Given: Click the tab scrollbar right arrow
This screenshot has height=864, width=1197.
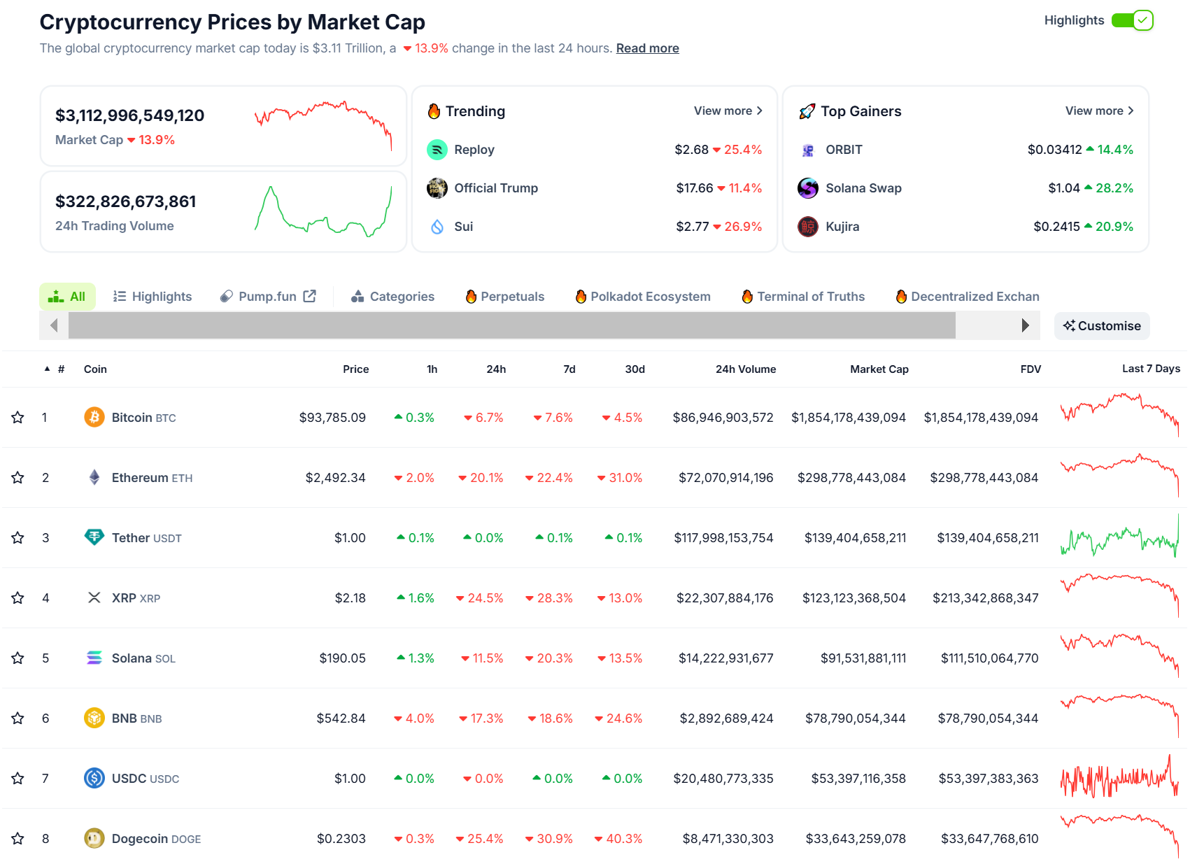Looking at the screenshot, I should (x=1026, y=325).
